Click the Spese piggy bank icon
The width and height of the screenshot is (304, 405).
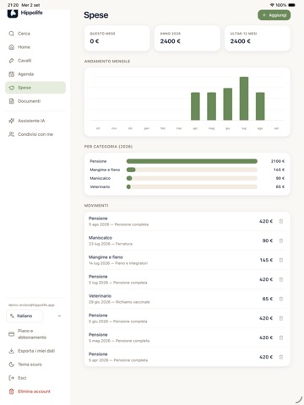click(12, 88)
